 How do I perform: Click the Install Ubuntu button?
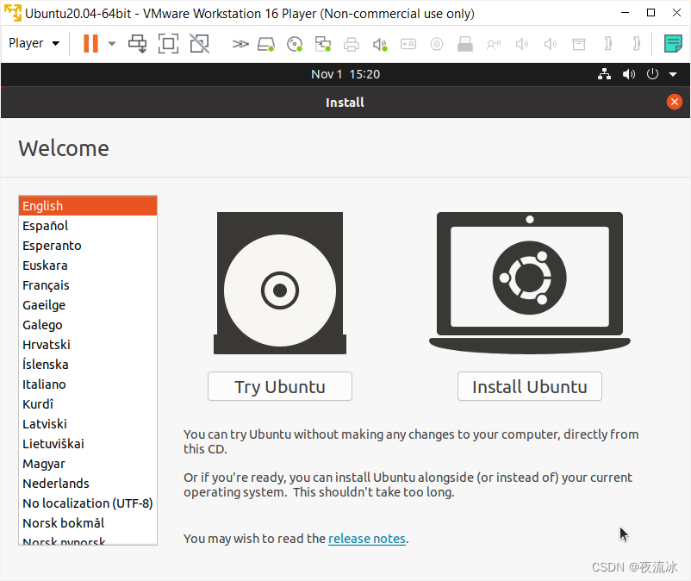click(530, 386)
